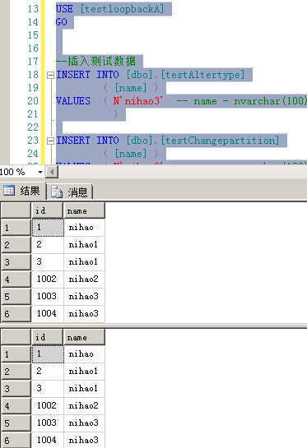
Task: Select nihao3 cell in row 6 of first grid
Action: pos(84,313)
